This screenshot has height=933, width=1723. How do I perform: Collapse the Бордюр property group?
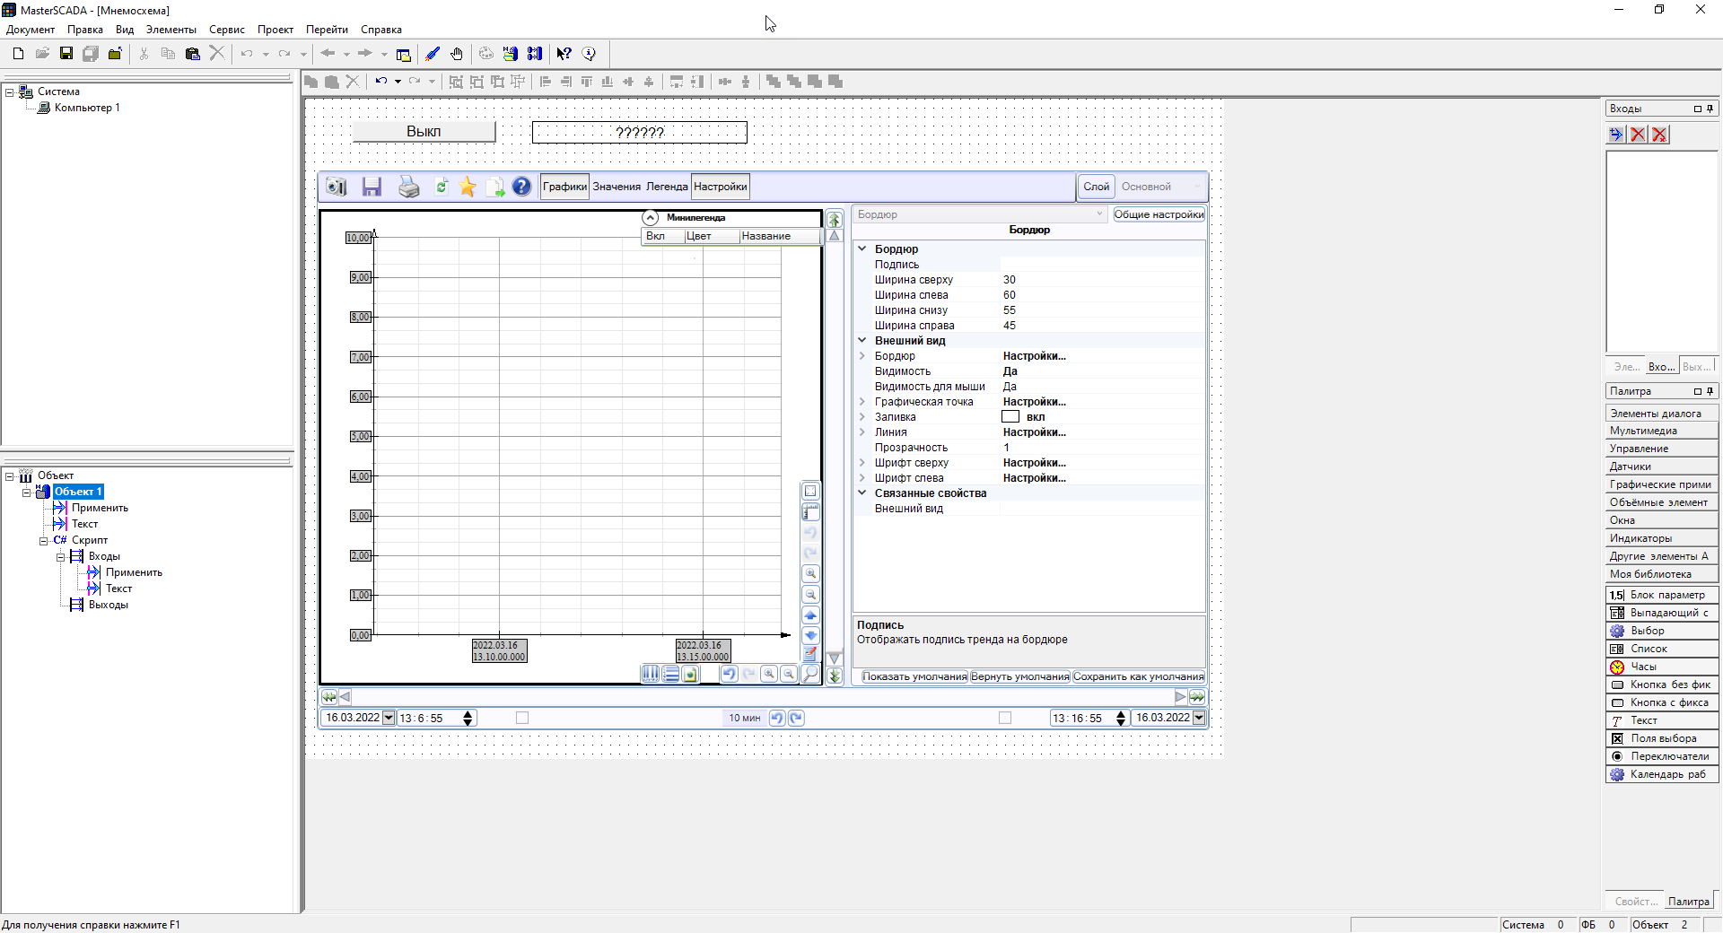click(x=862, y=249)
